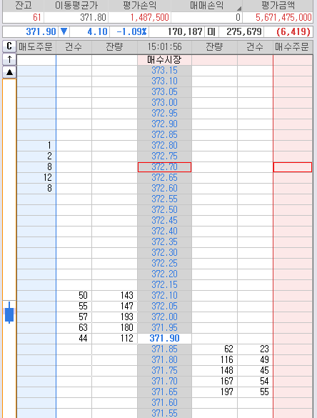317x418 pixels.
Task: Click ask quantity 193 at 372.00
Action: pyautogui.click(x=126, y=317)
